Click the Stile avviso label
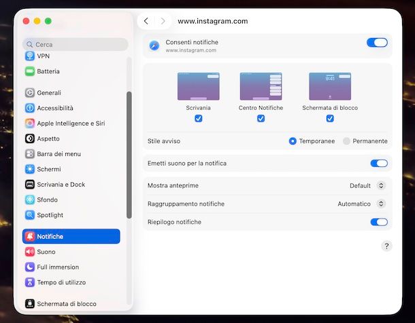The width and height of the screenshot is (415, 323). point(164,141)
